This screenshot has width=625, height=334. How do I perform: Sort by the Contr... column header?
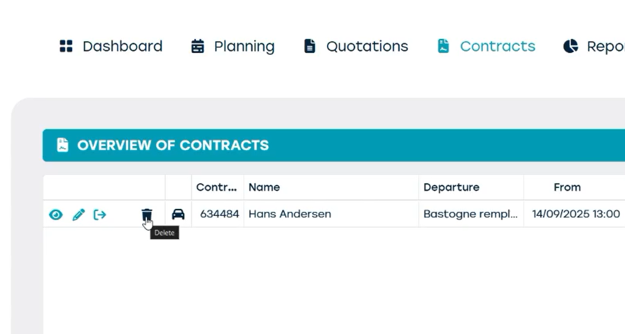(x=217, y=187)
